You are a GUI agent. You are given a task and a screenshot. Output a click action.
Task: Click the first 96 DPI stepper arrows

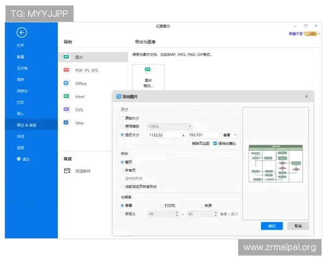coord(177,214)
